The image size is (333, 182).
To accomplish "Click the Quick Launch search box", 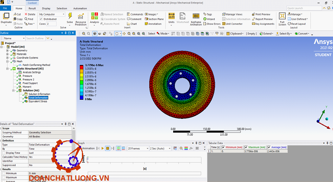I will click(x=304, y=8).
